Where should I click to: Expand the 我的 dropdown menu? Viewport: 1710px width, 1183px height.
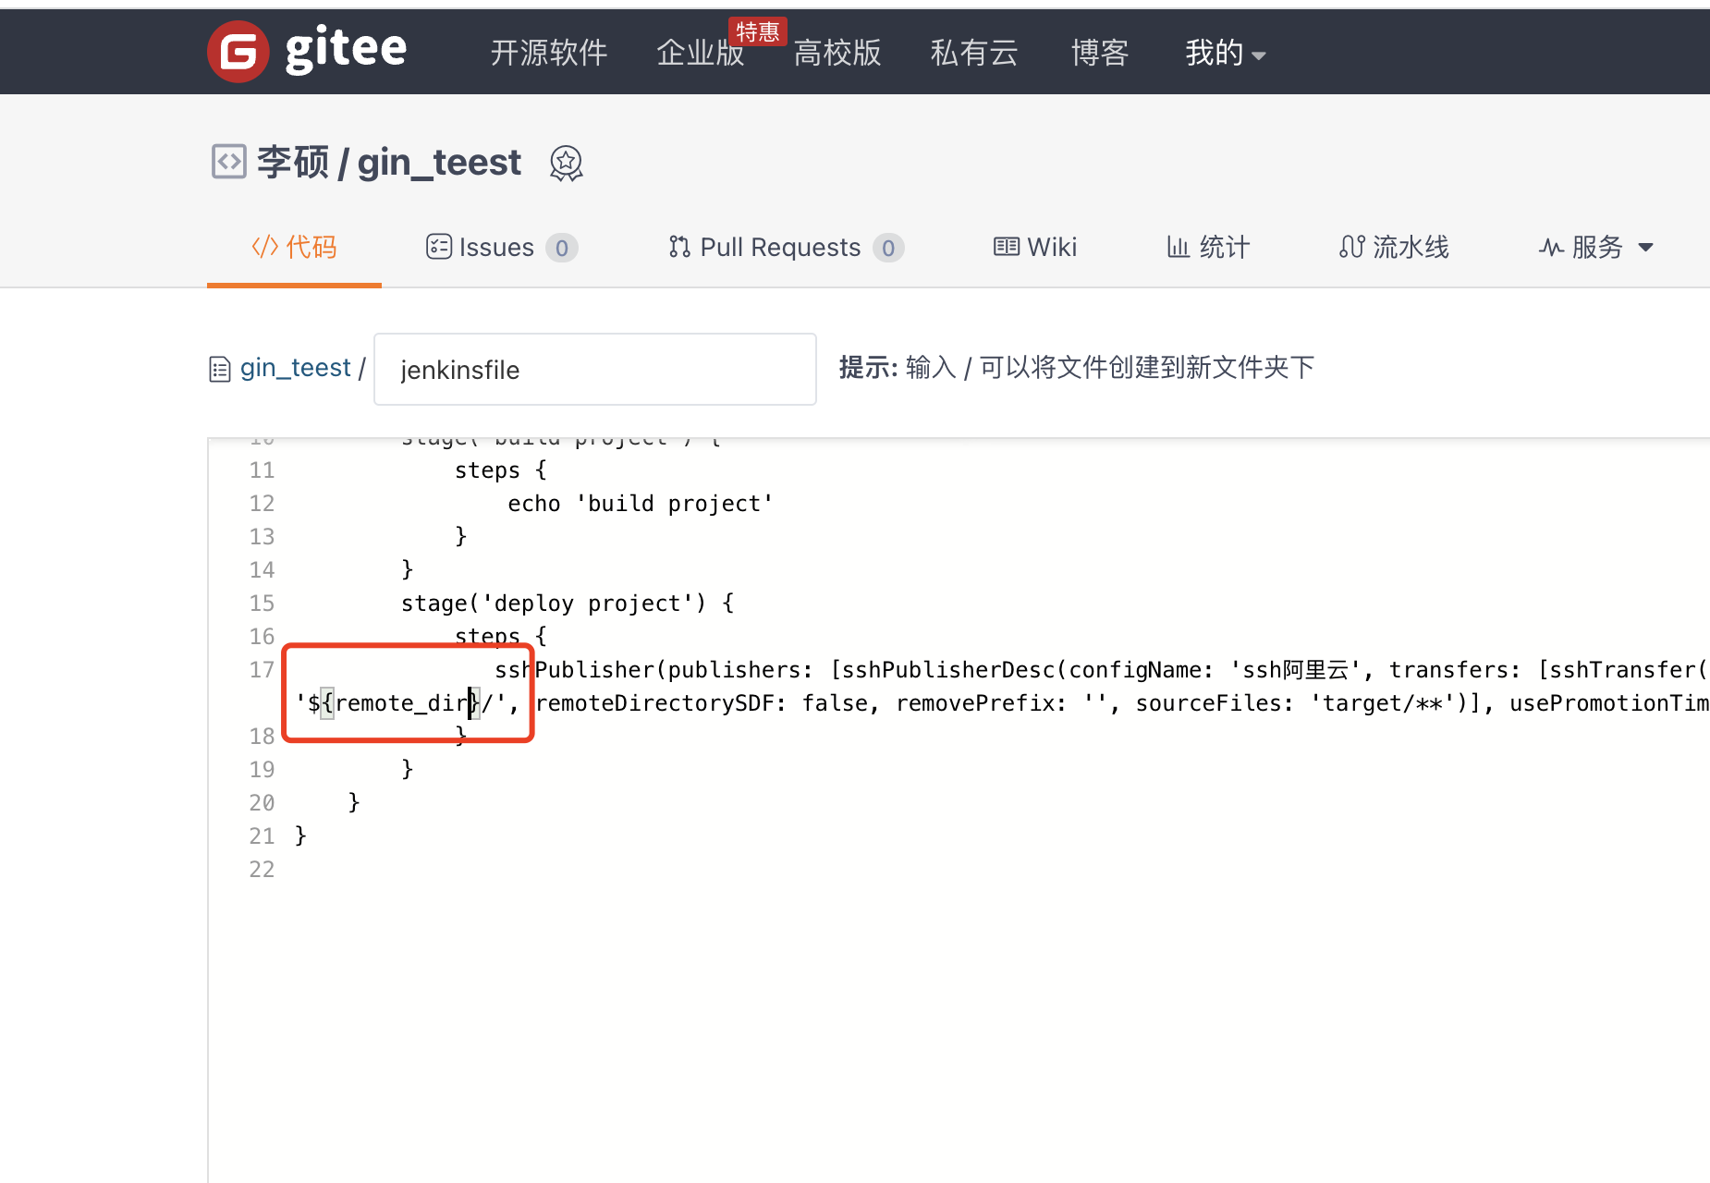coord(1226,53)
